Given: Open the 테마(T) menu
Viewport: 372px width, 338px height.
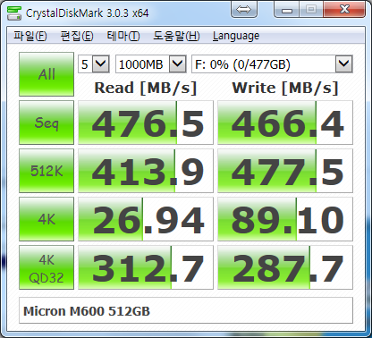Looking at the screenshot, I should [123, 36].
